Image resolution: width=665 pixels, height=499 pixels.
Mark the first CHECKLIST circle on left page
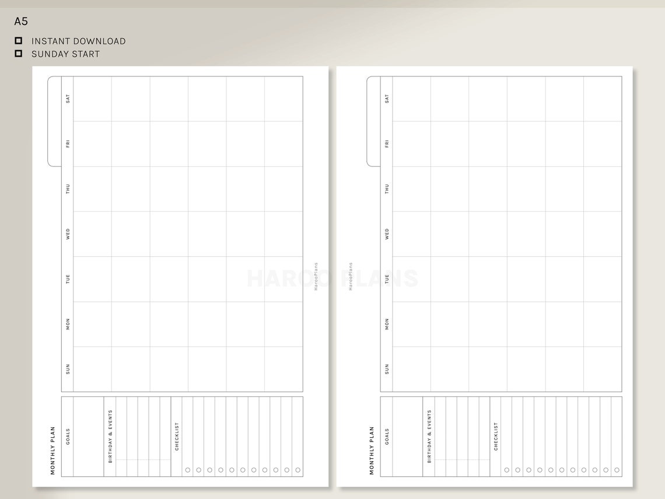tap(187, 469)
